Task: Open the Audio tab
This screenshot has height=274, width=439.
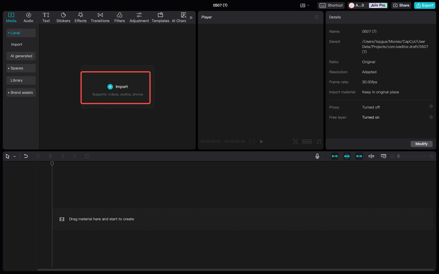Action: [28, 17]
